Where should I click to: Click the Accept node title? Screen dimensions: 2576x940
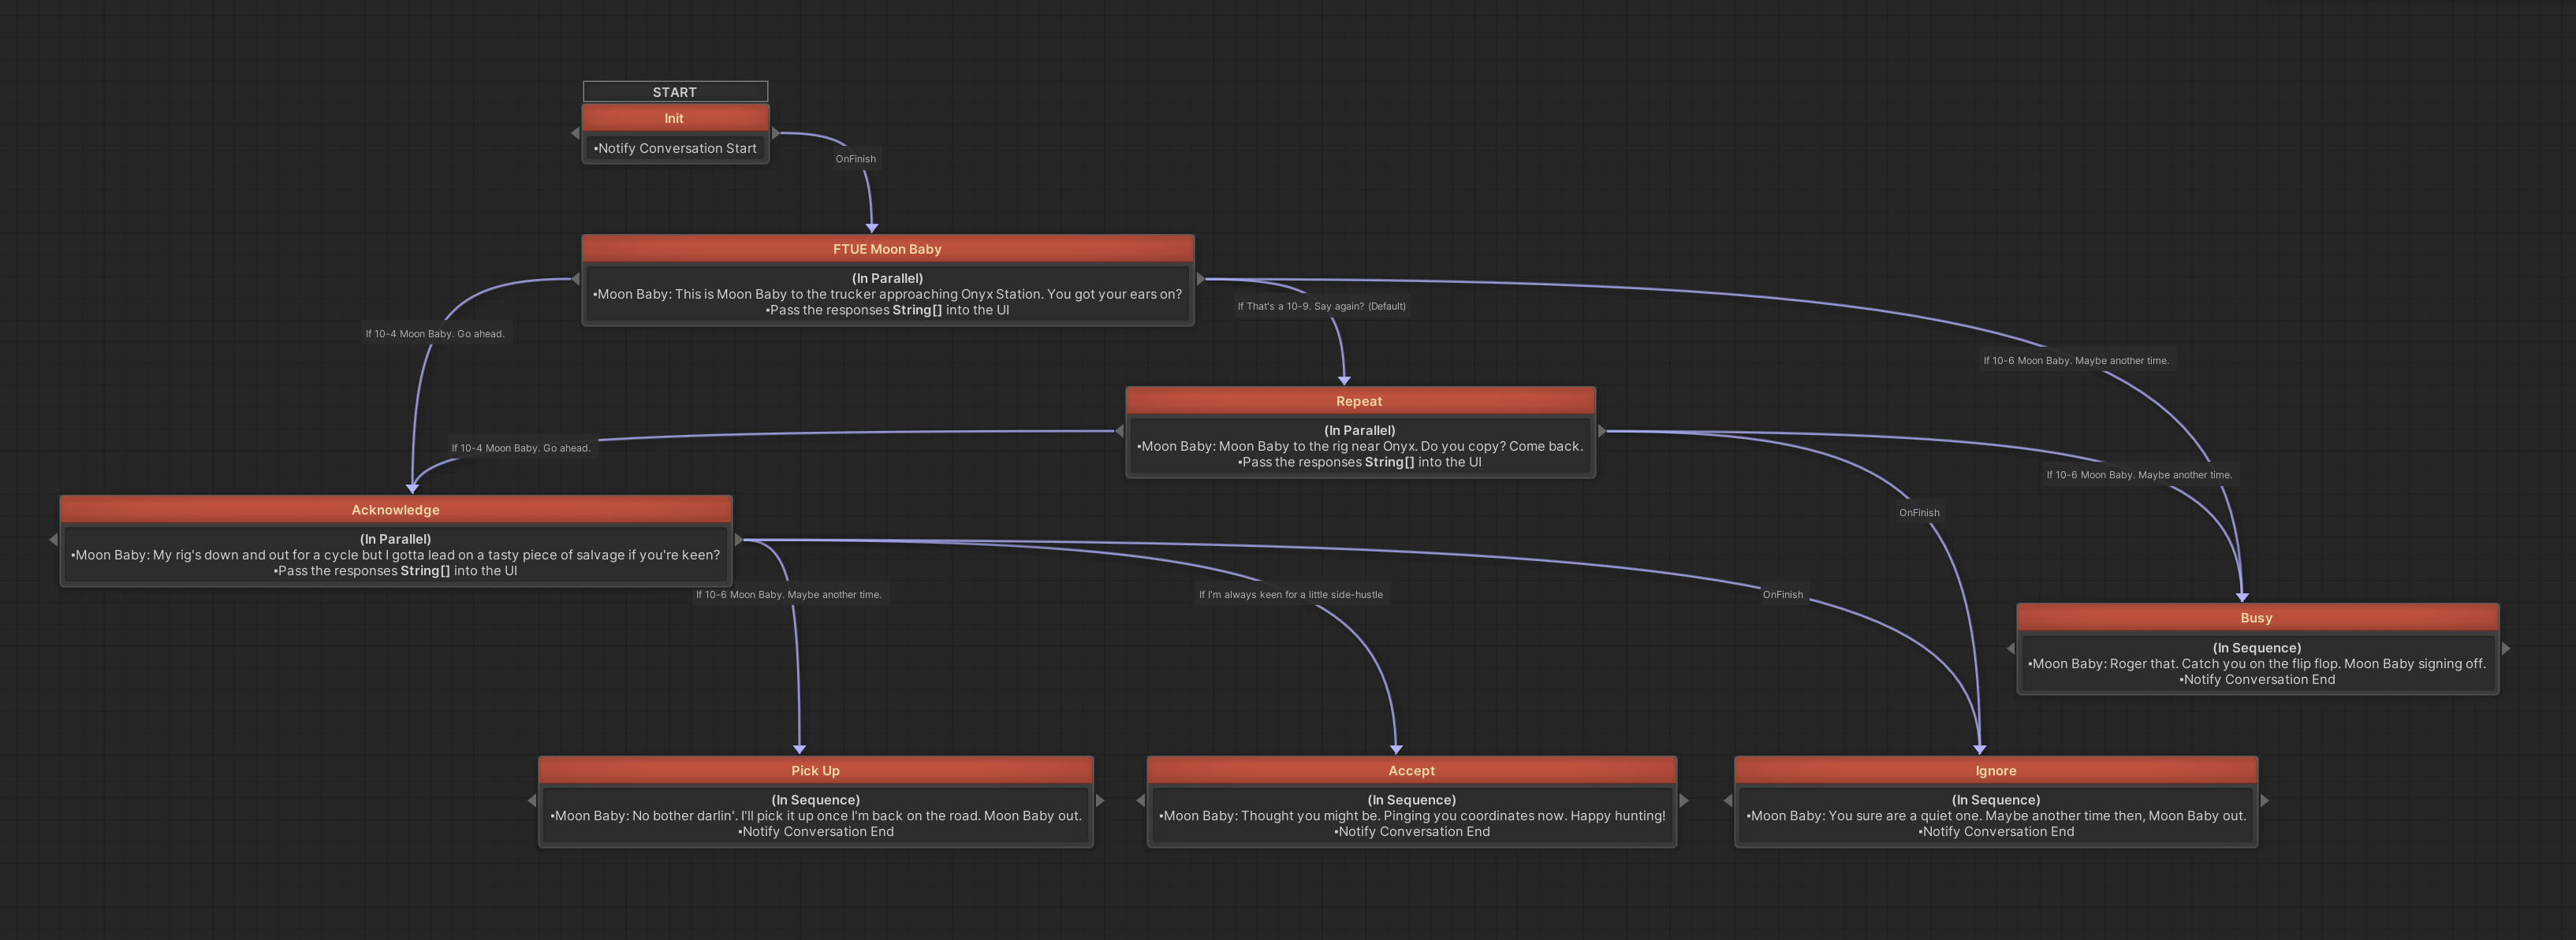coord(1411,770)
